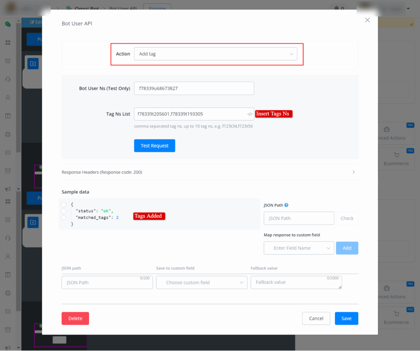The height and width of the screenshot is (351, 420).
Task: Click the Save button
Action: (346, 319)
